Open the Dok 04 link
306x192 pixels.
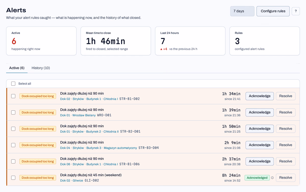click(65, 148)
